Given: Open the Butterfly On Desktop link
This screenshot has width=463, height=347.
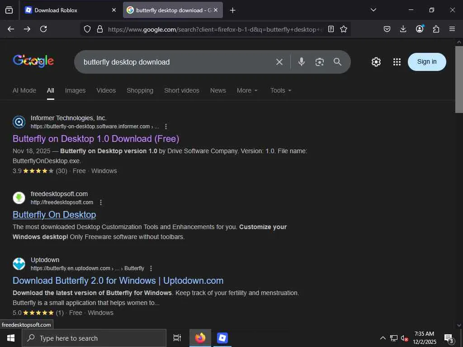Looking at the screenshot, I should pos(54,215).
